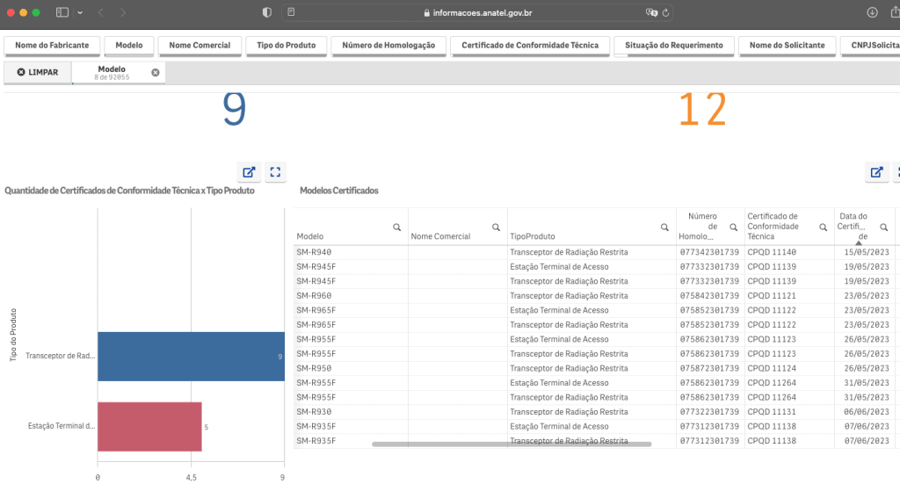Image resolution: width=900 pixels, height=484 pixels.
Task: Sort by the Data do Certificado column header
Action: pyautogui.click(x=853, y=227)
